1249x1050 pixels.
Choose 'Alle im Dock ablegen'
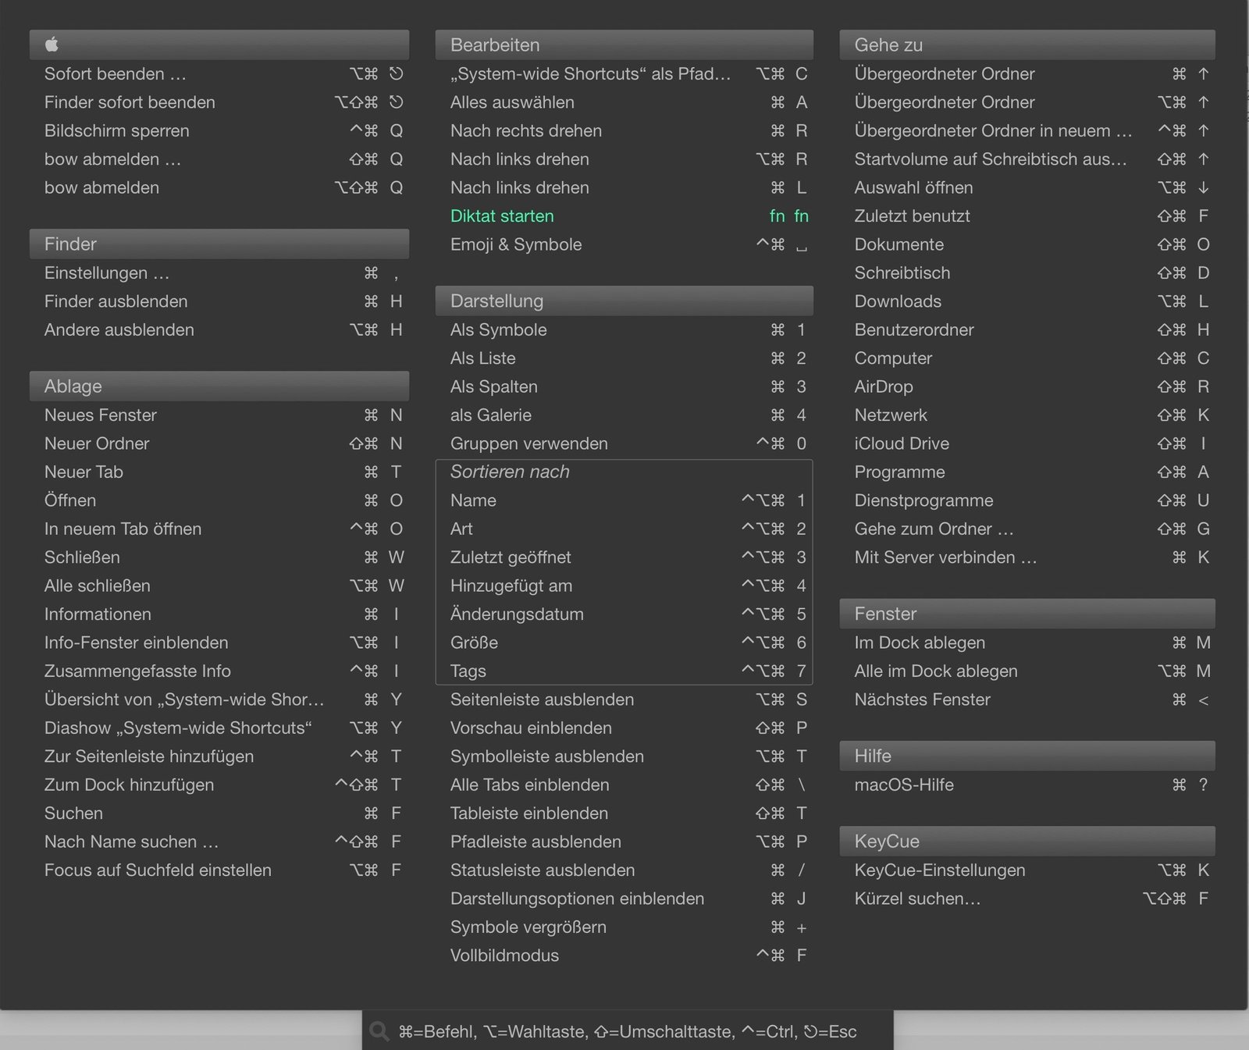point(1027,671)
